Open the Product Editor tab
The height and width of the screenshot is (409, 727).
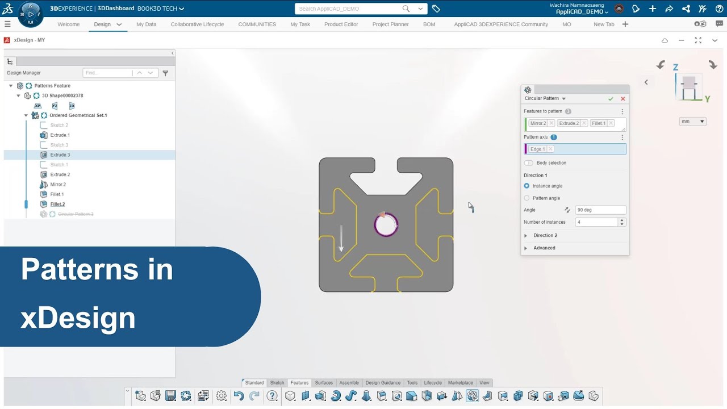[341, 24]
